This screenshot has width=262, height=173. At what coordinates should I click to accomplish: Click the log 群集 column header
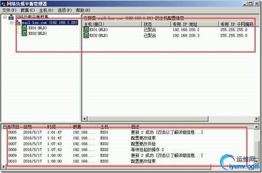point(84,127)
